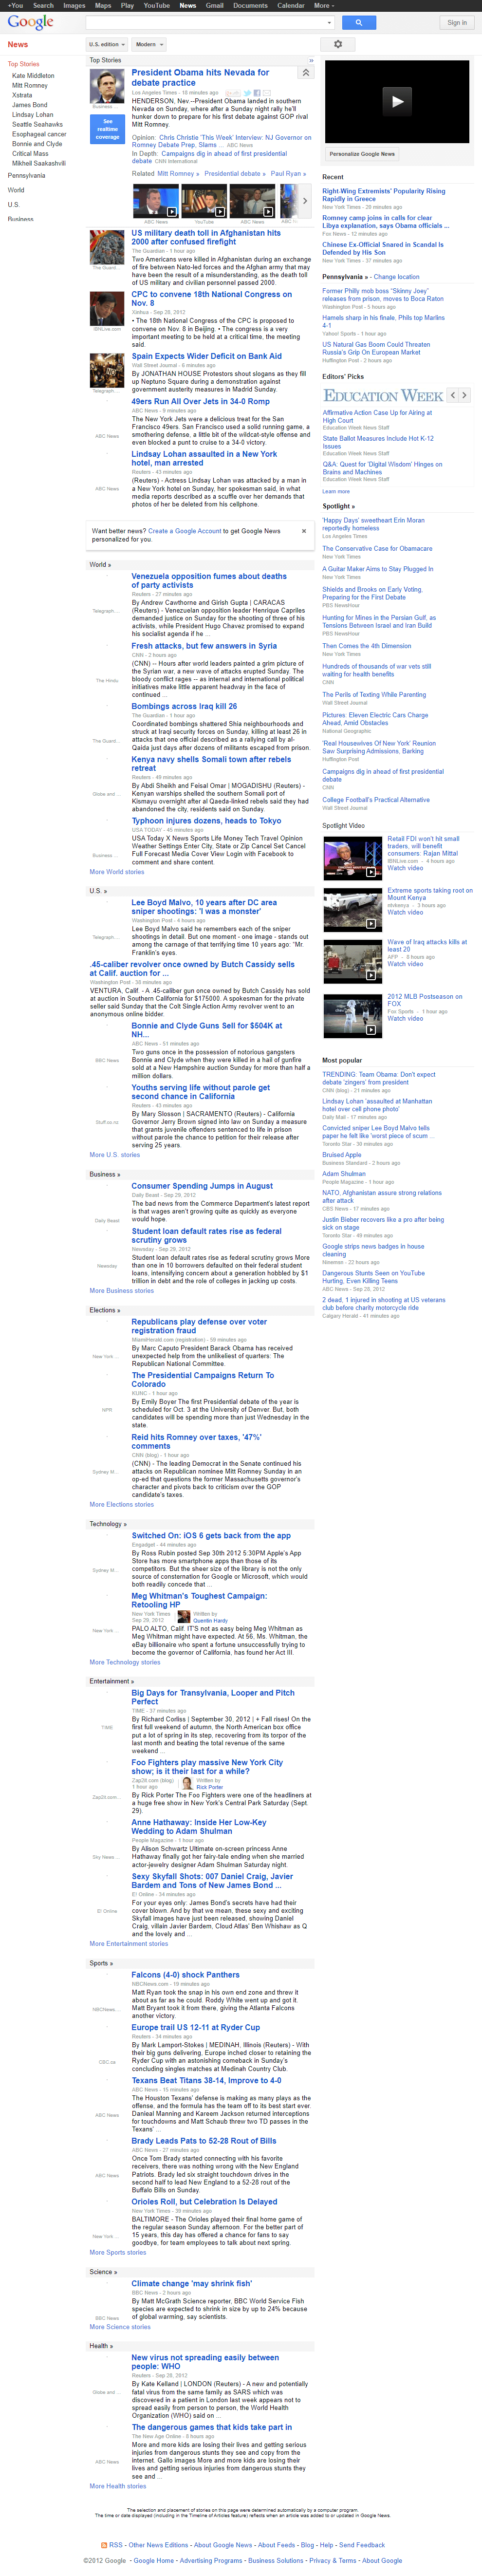Viewport: 482px width, 2576px height.
Task: Select Top Stories in left sidebar
Action: pos(24,64)
